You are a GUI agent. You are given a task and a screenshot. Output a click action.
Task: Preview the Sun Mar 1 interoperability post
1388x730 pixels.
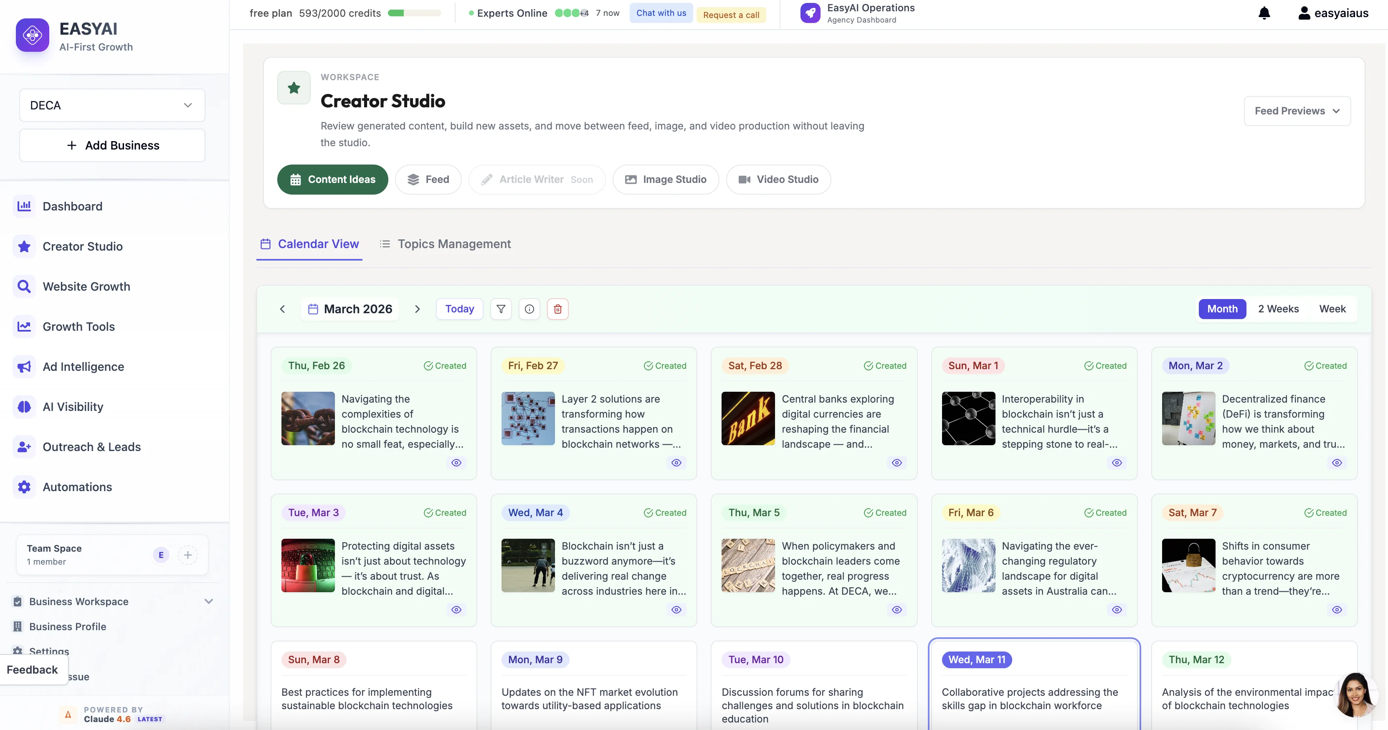[1117, 462]
